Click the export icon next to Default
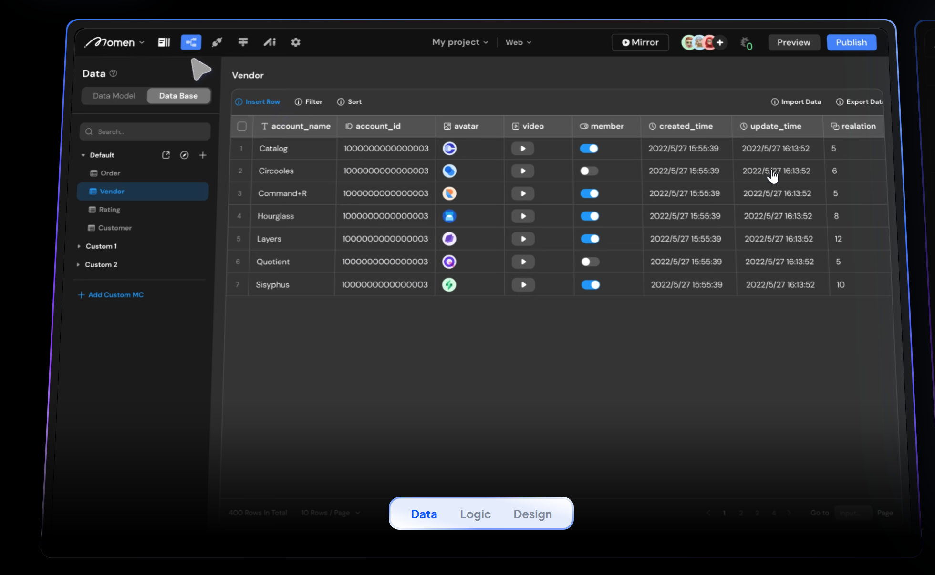The width and height of the screenshot is (935, 575). tap(166, 155)
